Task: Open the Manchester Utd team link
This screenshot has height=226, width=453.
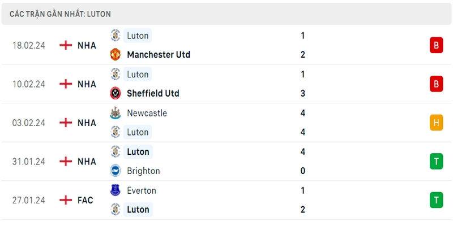Action: [159, 54]
